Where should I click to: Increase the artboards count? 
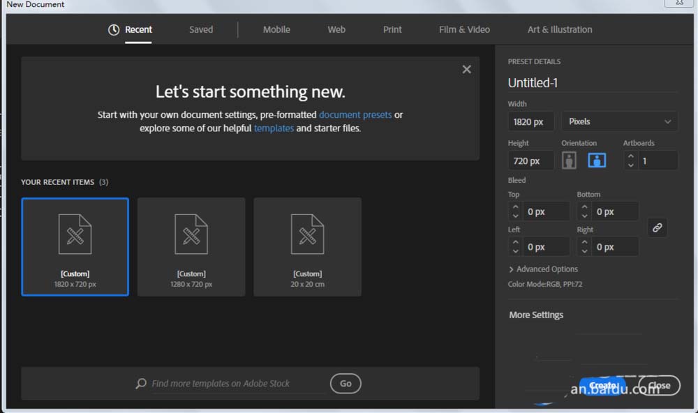tap(630, 156)
